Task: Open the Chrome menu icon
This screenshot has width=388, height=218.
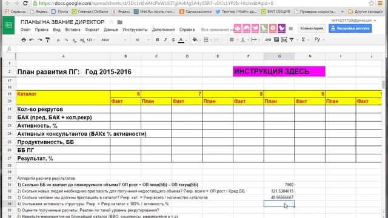Action: [380, 3]
